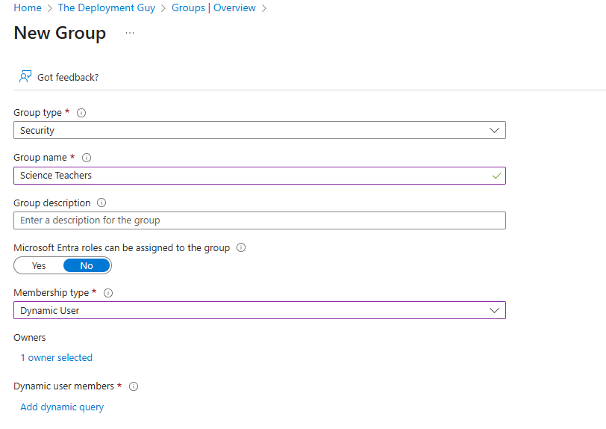Navigate to The Deployment Guy breadcrumb
Viewport: 606px width, 429px height.
point(106,8)
